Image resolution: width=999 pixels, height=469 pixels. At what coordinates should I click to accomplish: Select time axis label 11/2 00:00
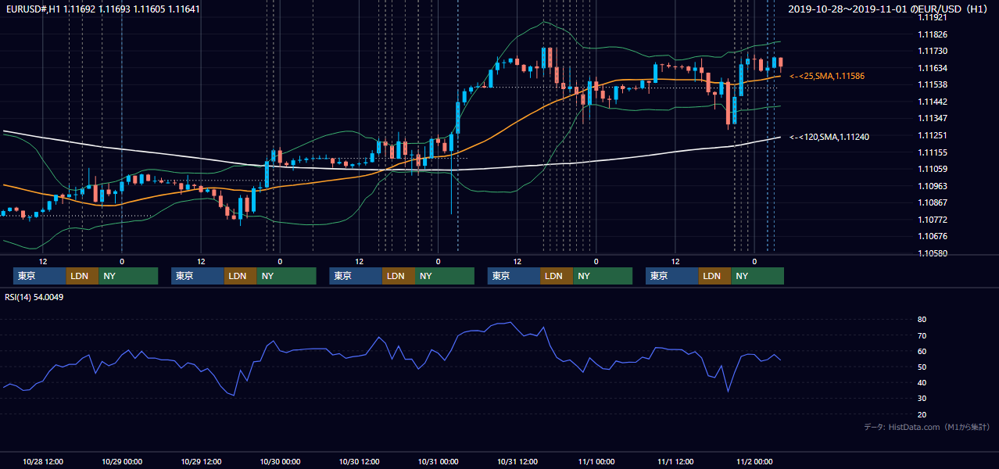coord(754,461)
